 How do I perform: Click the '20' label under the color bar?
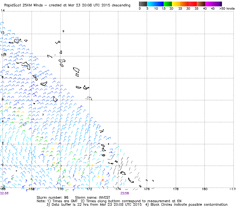pyautogui.click(x=171, y=9)
